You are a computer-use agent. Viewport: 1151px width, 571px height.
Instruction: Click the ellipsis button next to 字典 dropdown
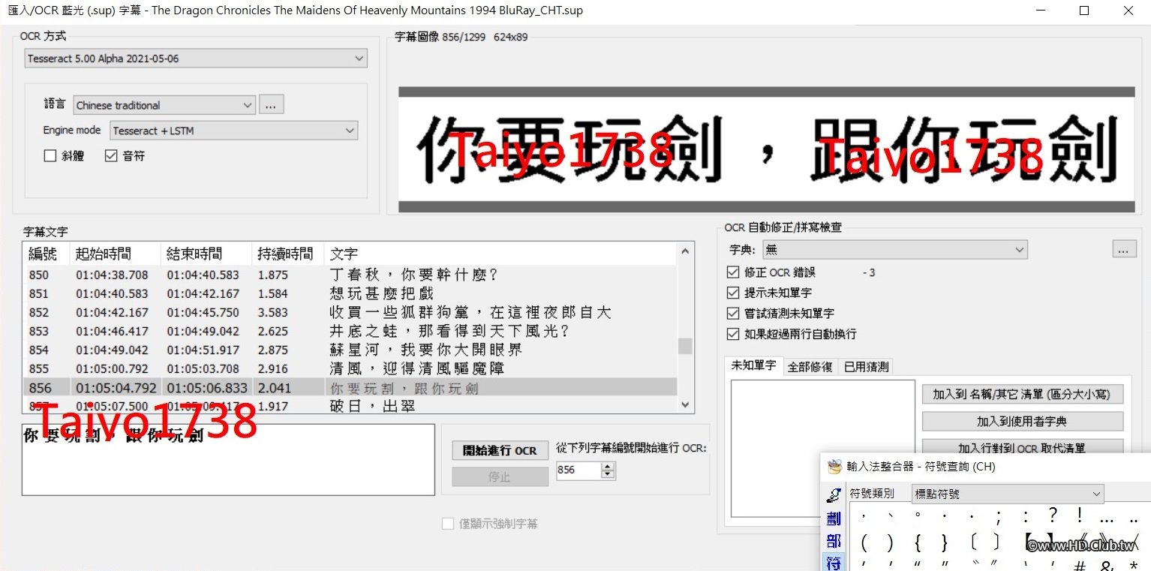coord(1123,250)
